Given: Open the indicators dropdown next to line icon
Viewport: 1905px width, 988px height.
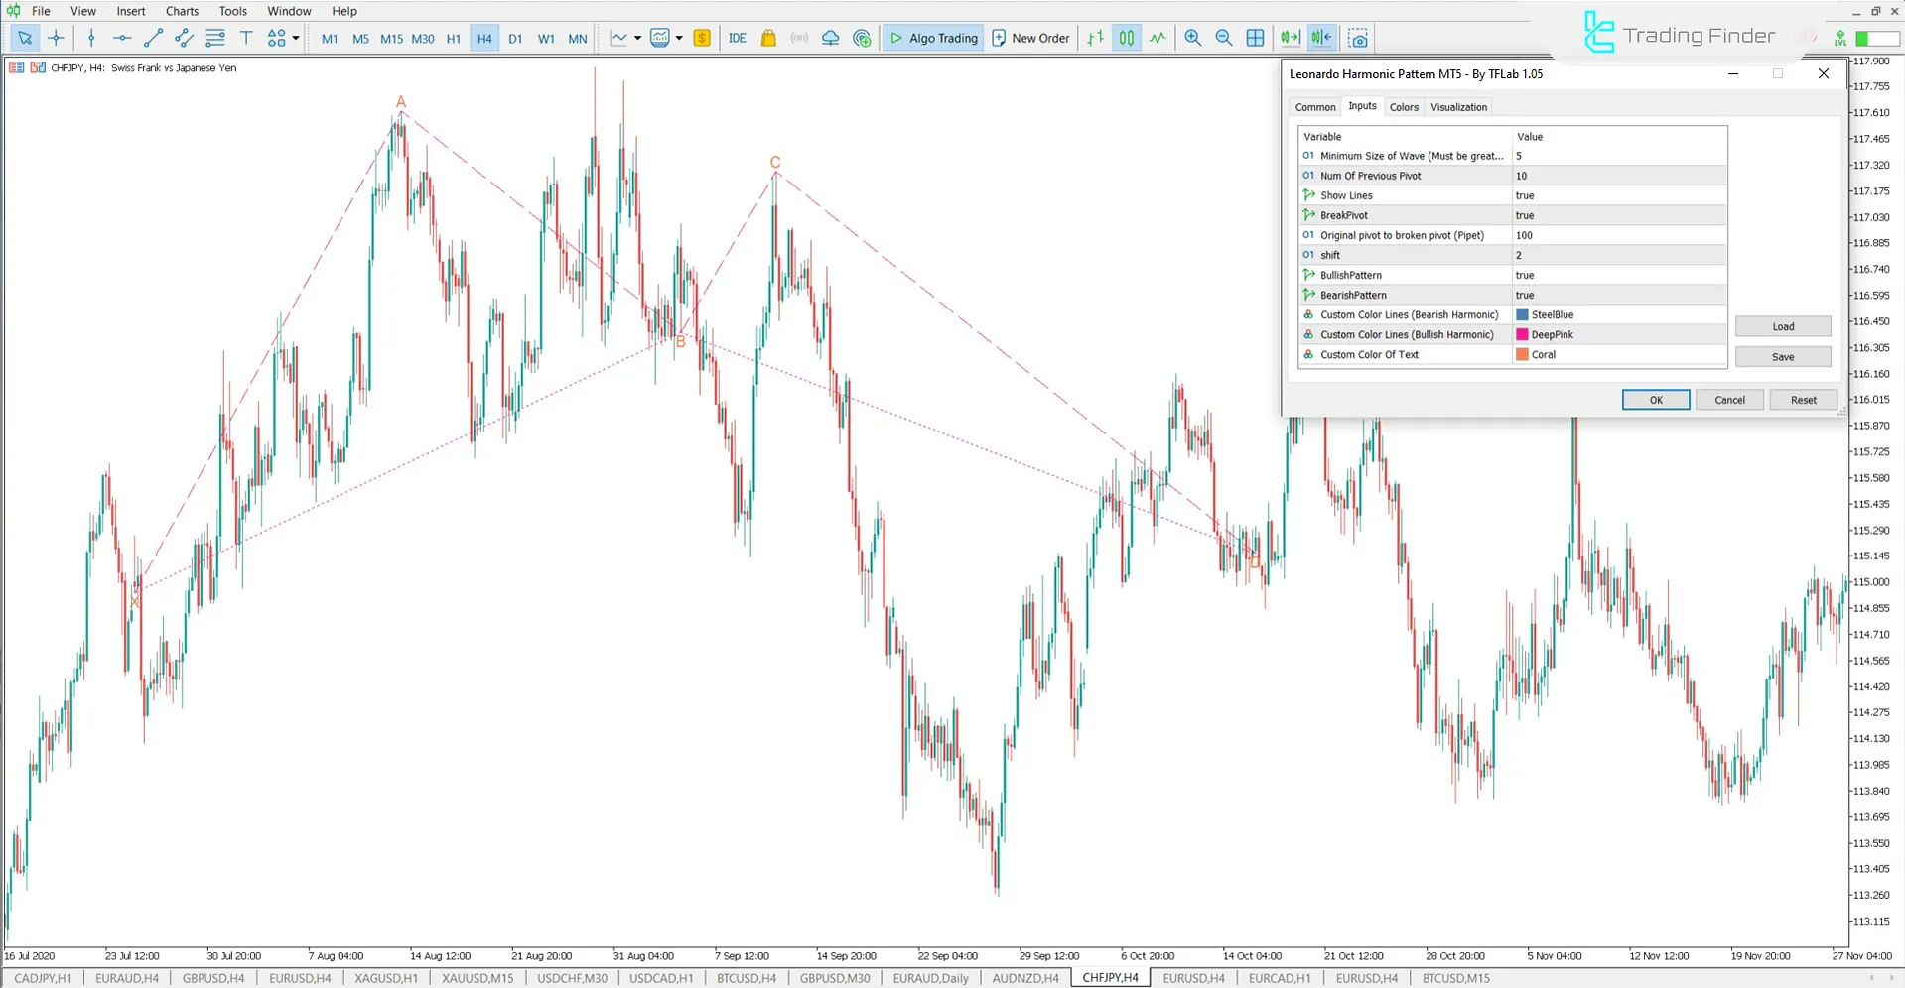Looking at the screenshot, I should pos(638,38).
